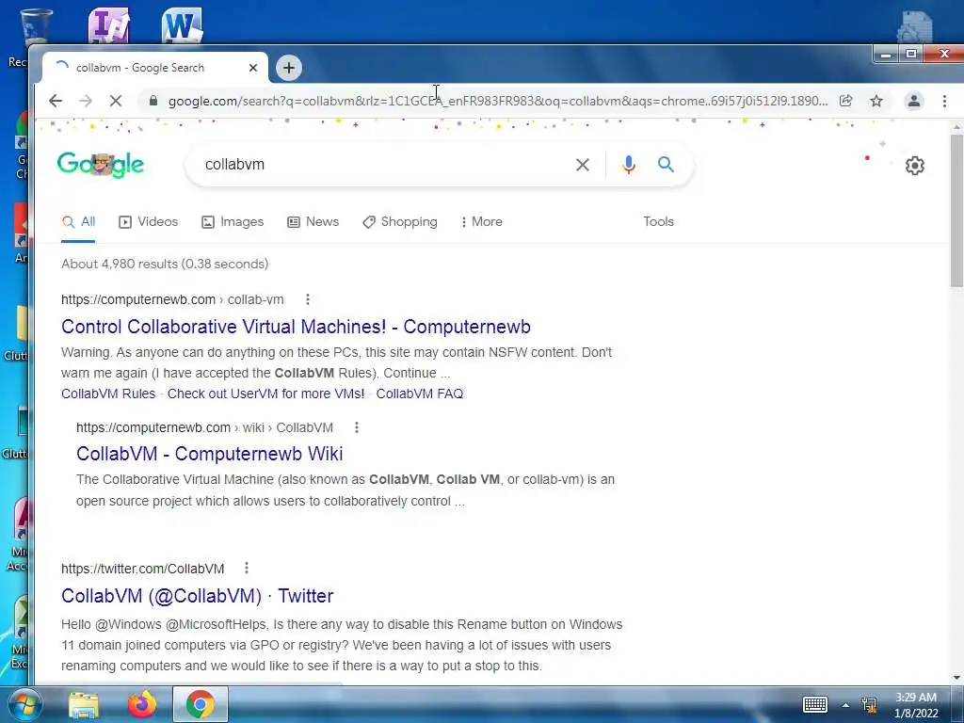
Task: Open options for the Computernewb Wiki result
Action: click(357, 427)
